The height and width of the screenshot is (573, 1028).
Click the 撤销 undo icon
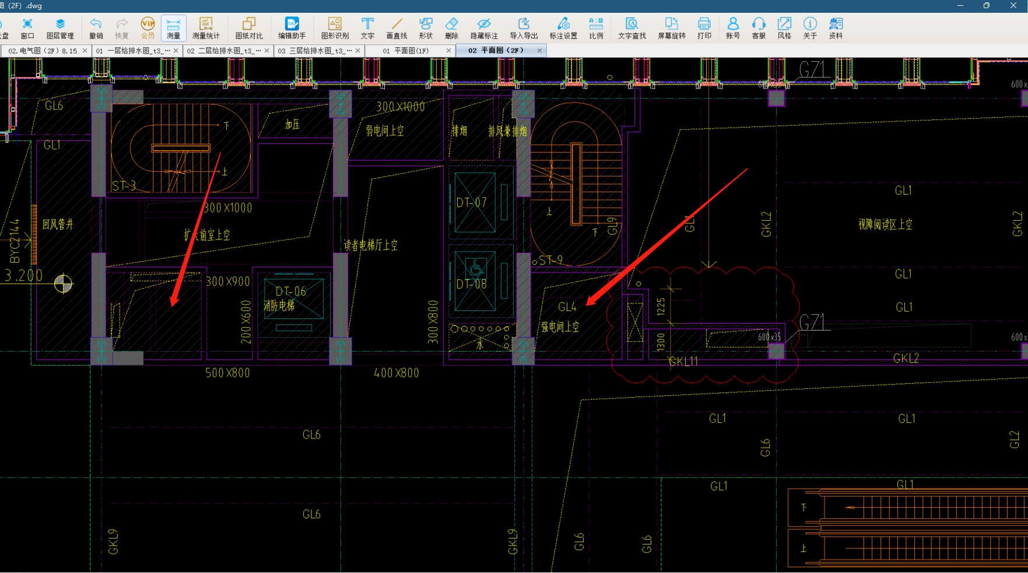coord(96,28)
